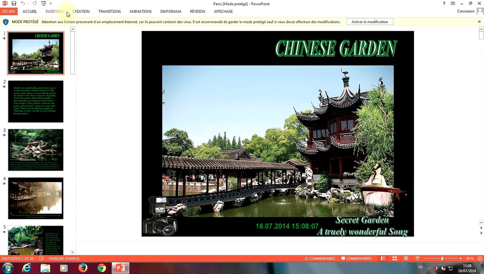Screen dimensions: 484x274
Task: Click the Redo/Repeat icon
Action: (35, 3)
